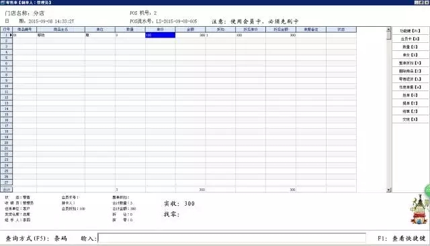Click the cartoon mascot icon at bottom right
The image size is (430, 246).
[x=419, y=209]
